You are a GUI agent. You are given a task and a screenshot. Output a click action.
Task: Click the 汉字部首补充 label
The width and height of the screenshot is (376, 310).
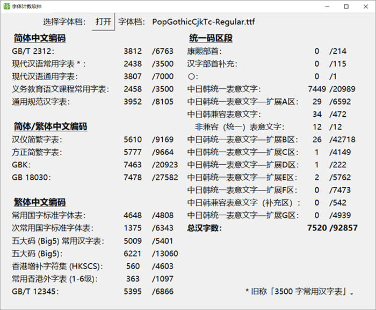pos(212,64)
